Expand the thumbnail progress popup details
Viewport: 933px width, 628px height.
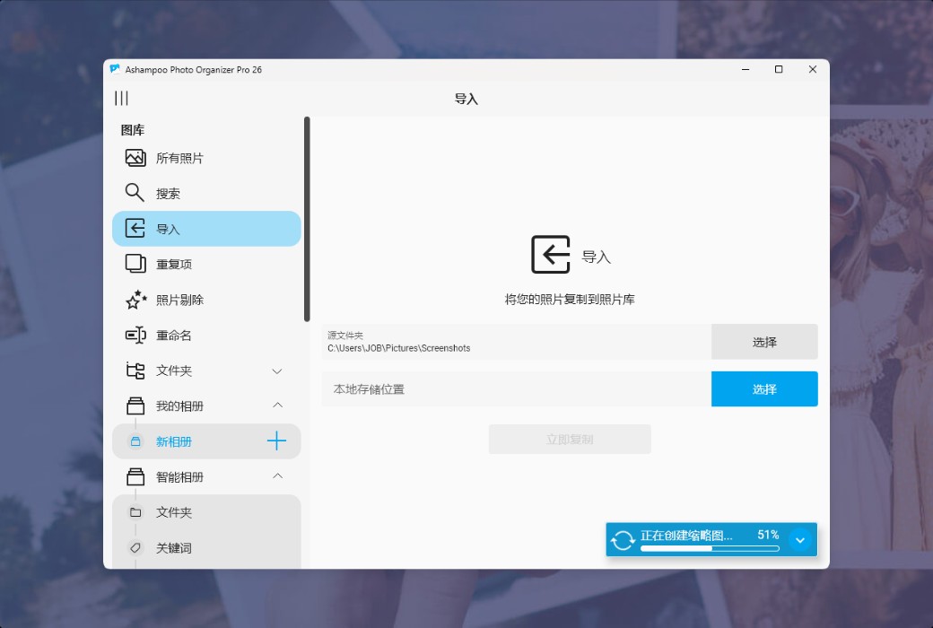point(799,539)
